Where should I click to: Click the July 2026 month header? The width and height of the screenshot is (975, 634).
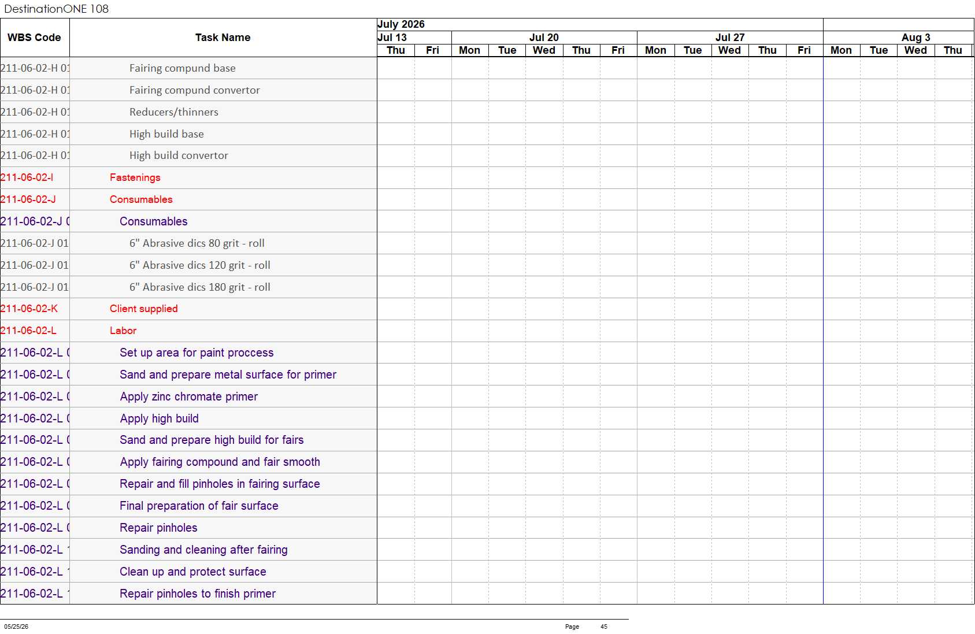[x=401, y=24]
